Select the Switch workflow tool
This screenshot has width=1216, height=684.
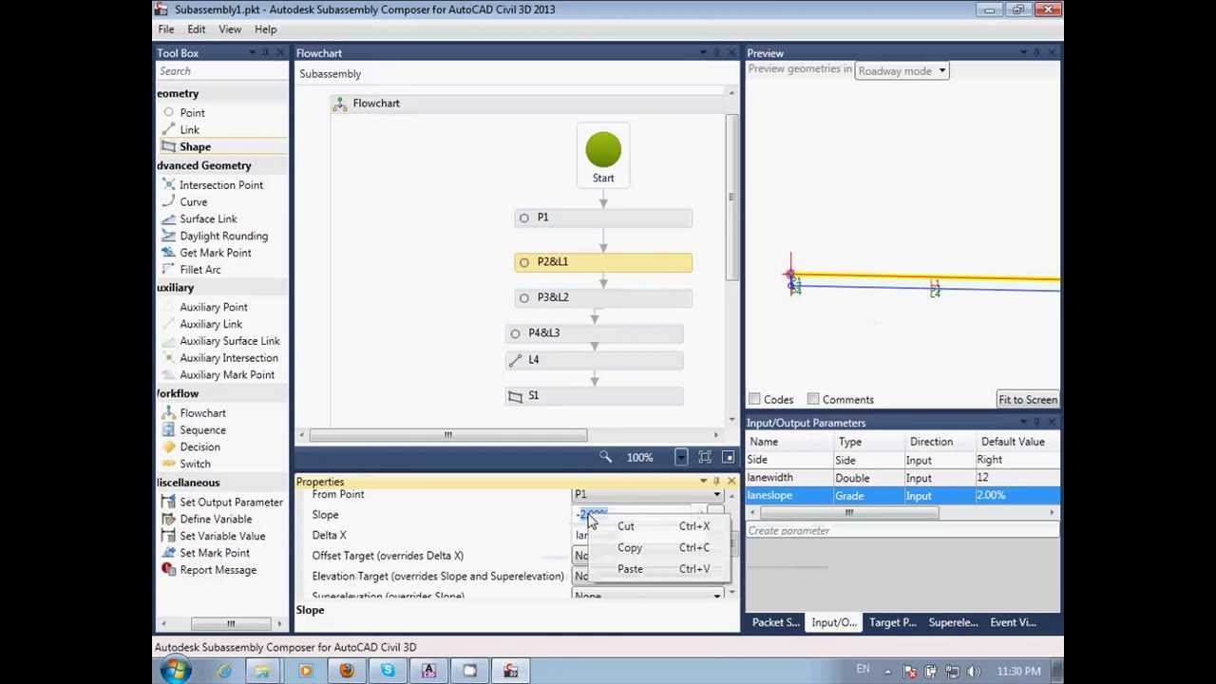point(195,465)
